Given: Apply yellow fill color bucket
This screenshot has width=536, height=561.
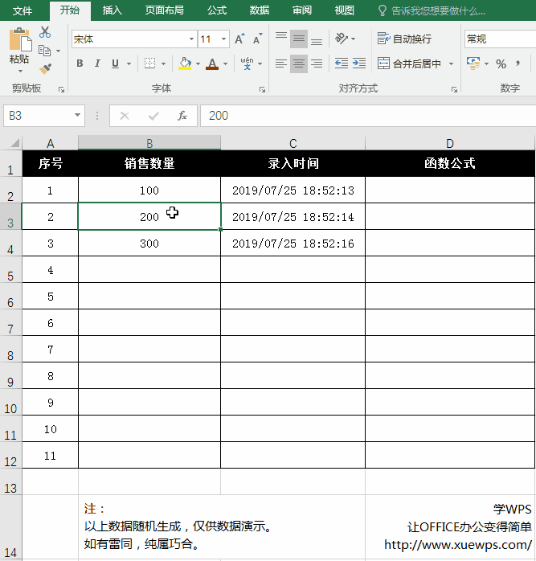Looking at the screenshot, I should pyautogui.click(x=185, y=63).
